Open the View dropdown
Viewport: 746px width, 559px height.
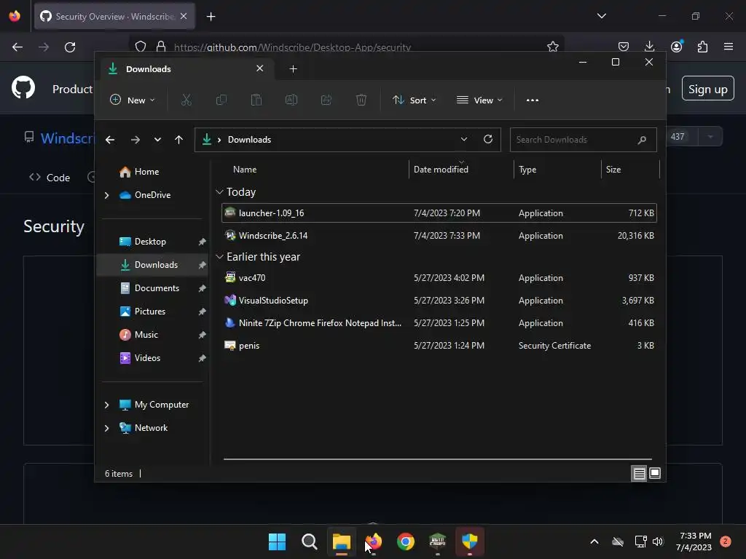point(479,100)
